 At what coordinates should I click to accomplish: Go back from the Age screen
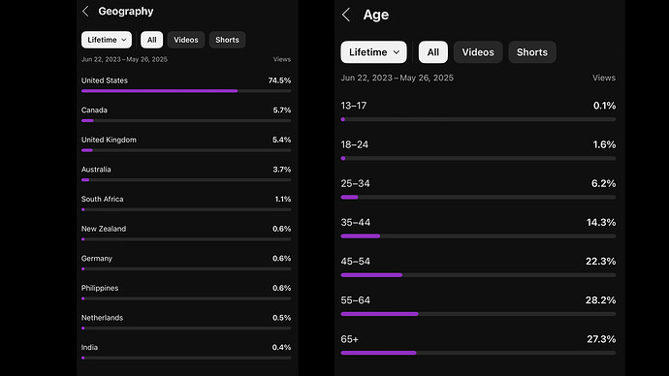point(346,15)
